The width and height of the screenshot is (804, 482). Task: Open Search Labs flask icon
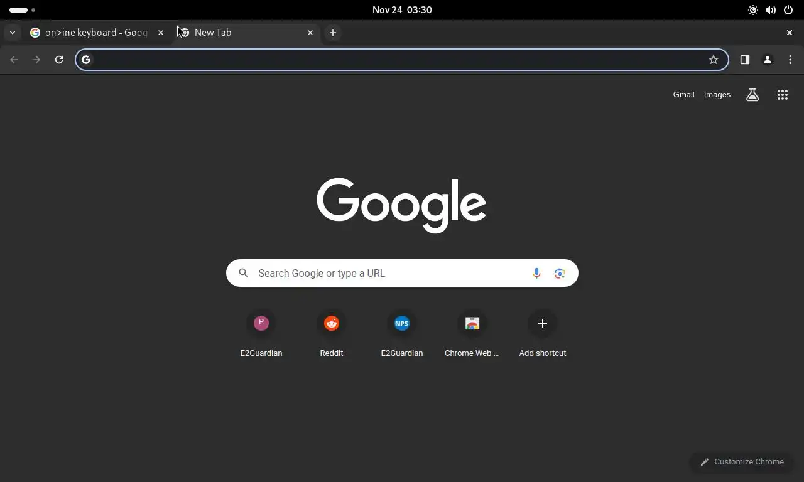coord(752,95)
